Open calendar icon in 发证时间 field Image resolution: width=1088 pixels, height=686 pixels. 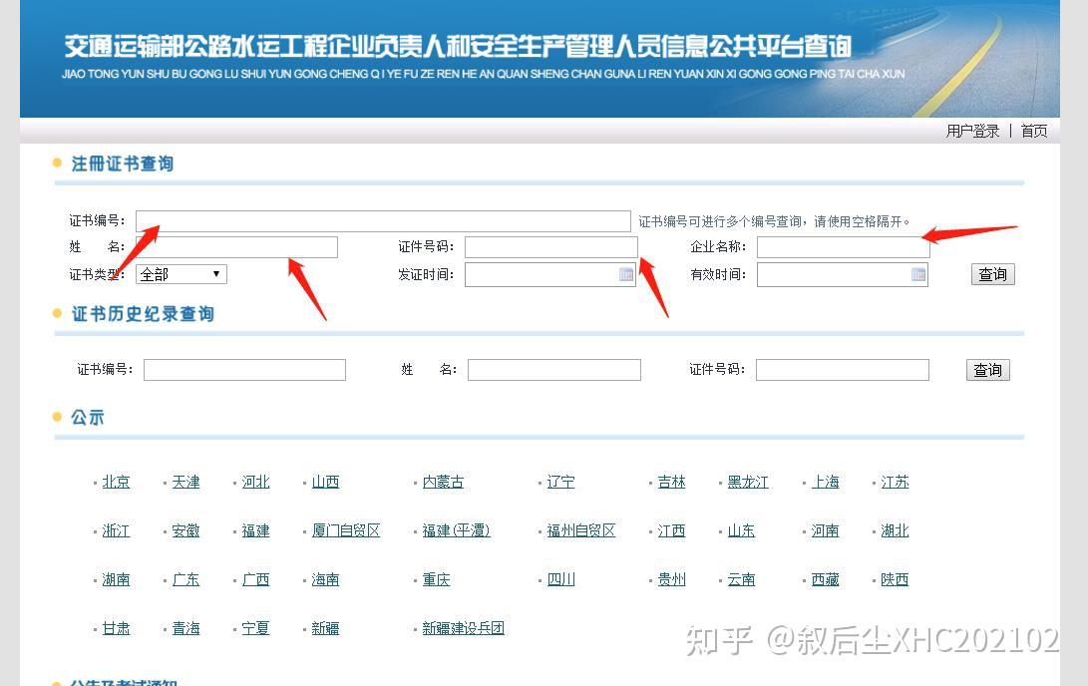tap(626, 274)
